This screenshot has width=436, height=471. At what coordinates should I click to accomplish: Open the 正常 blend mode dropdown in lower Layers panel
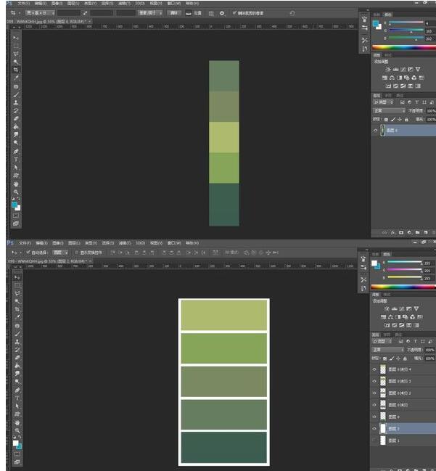(x=387, y=350)
